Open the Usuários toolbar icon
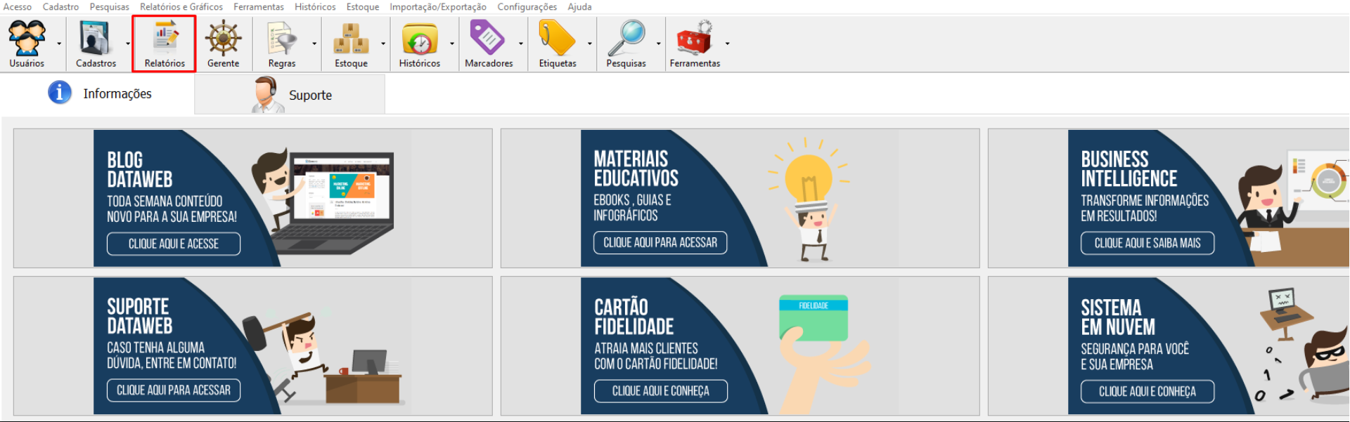This screenshot has width=1350, height=422. click(27, 39)
